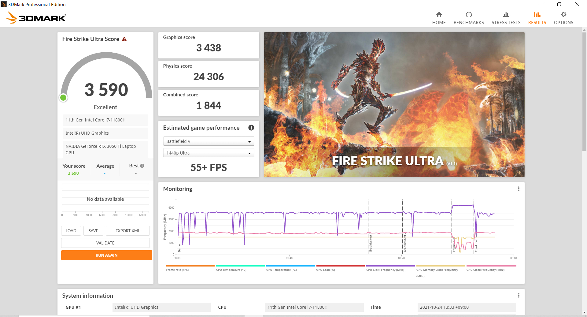The image size is (587, 317).
Task: Toggle the GPU Clock Frequency legend item
Action: click(491, 268)
